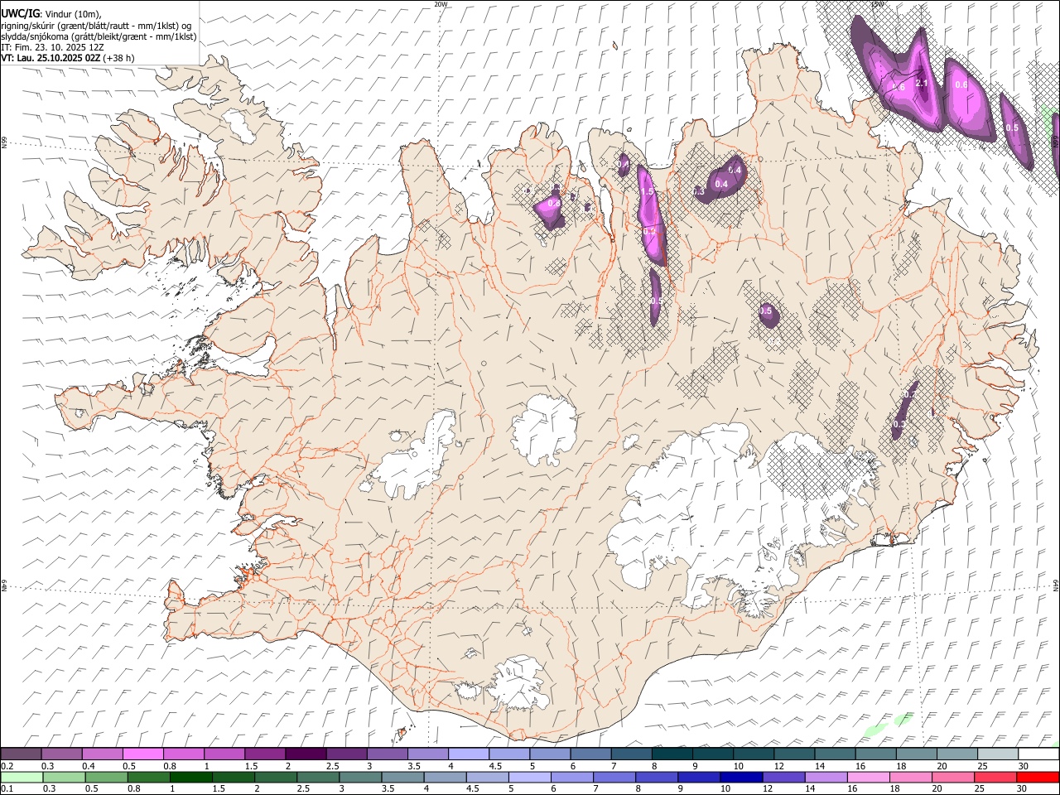The width and height of the screenshot is (1060, 795).
Task: Click the 20W longitude label
Action: [x=441, y=4]
